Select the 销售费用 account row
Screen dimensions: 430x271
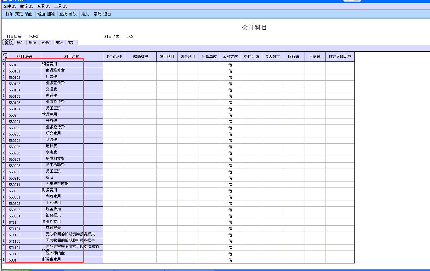(x=178, y=65)
